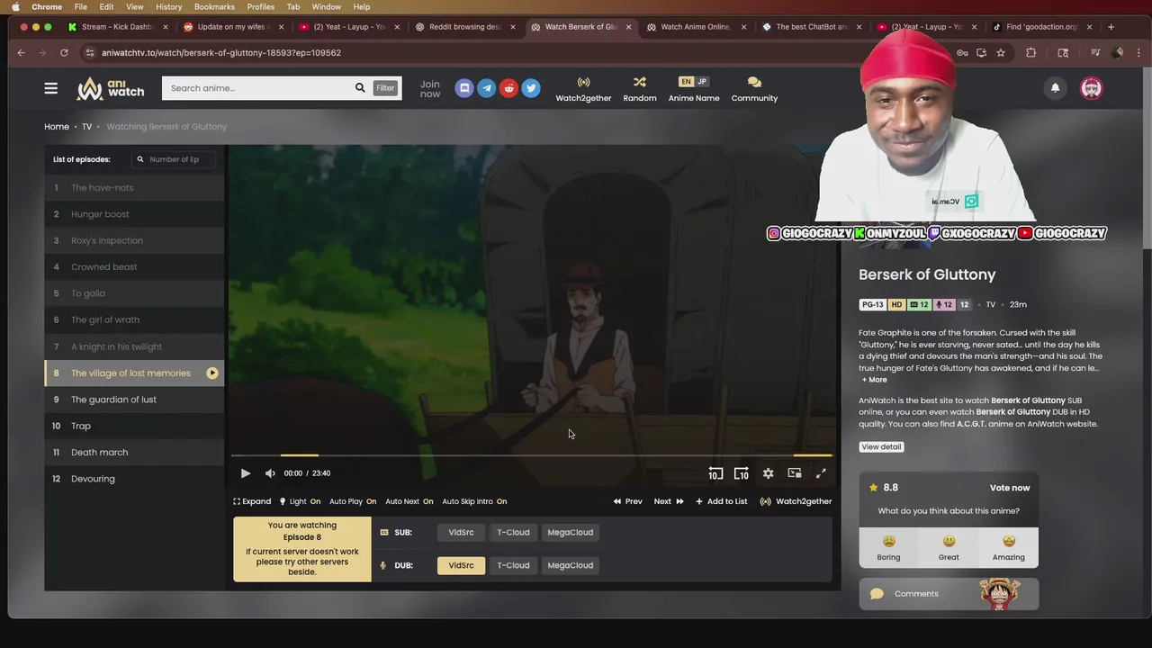Open the Twitter social icon
Viewport: 1152px width, 648px height.
pos(531,88)
